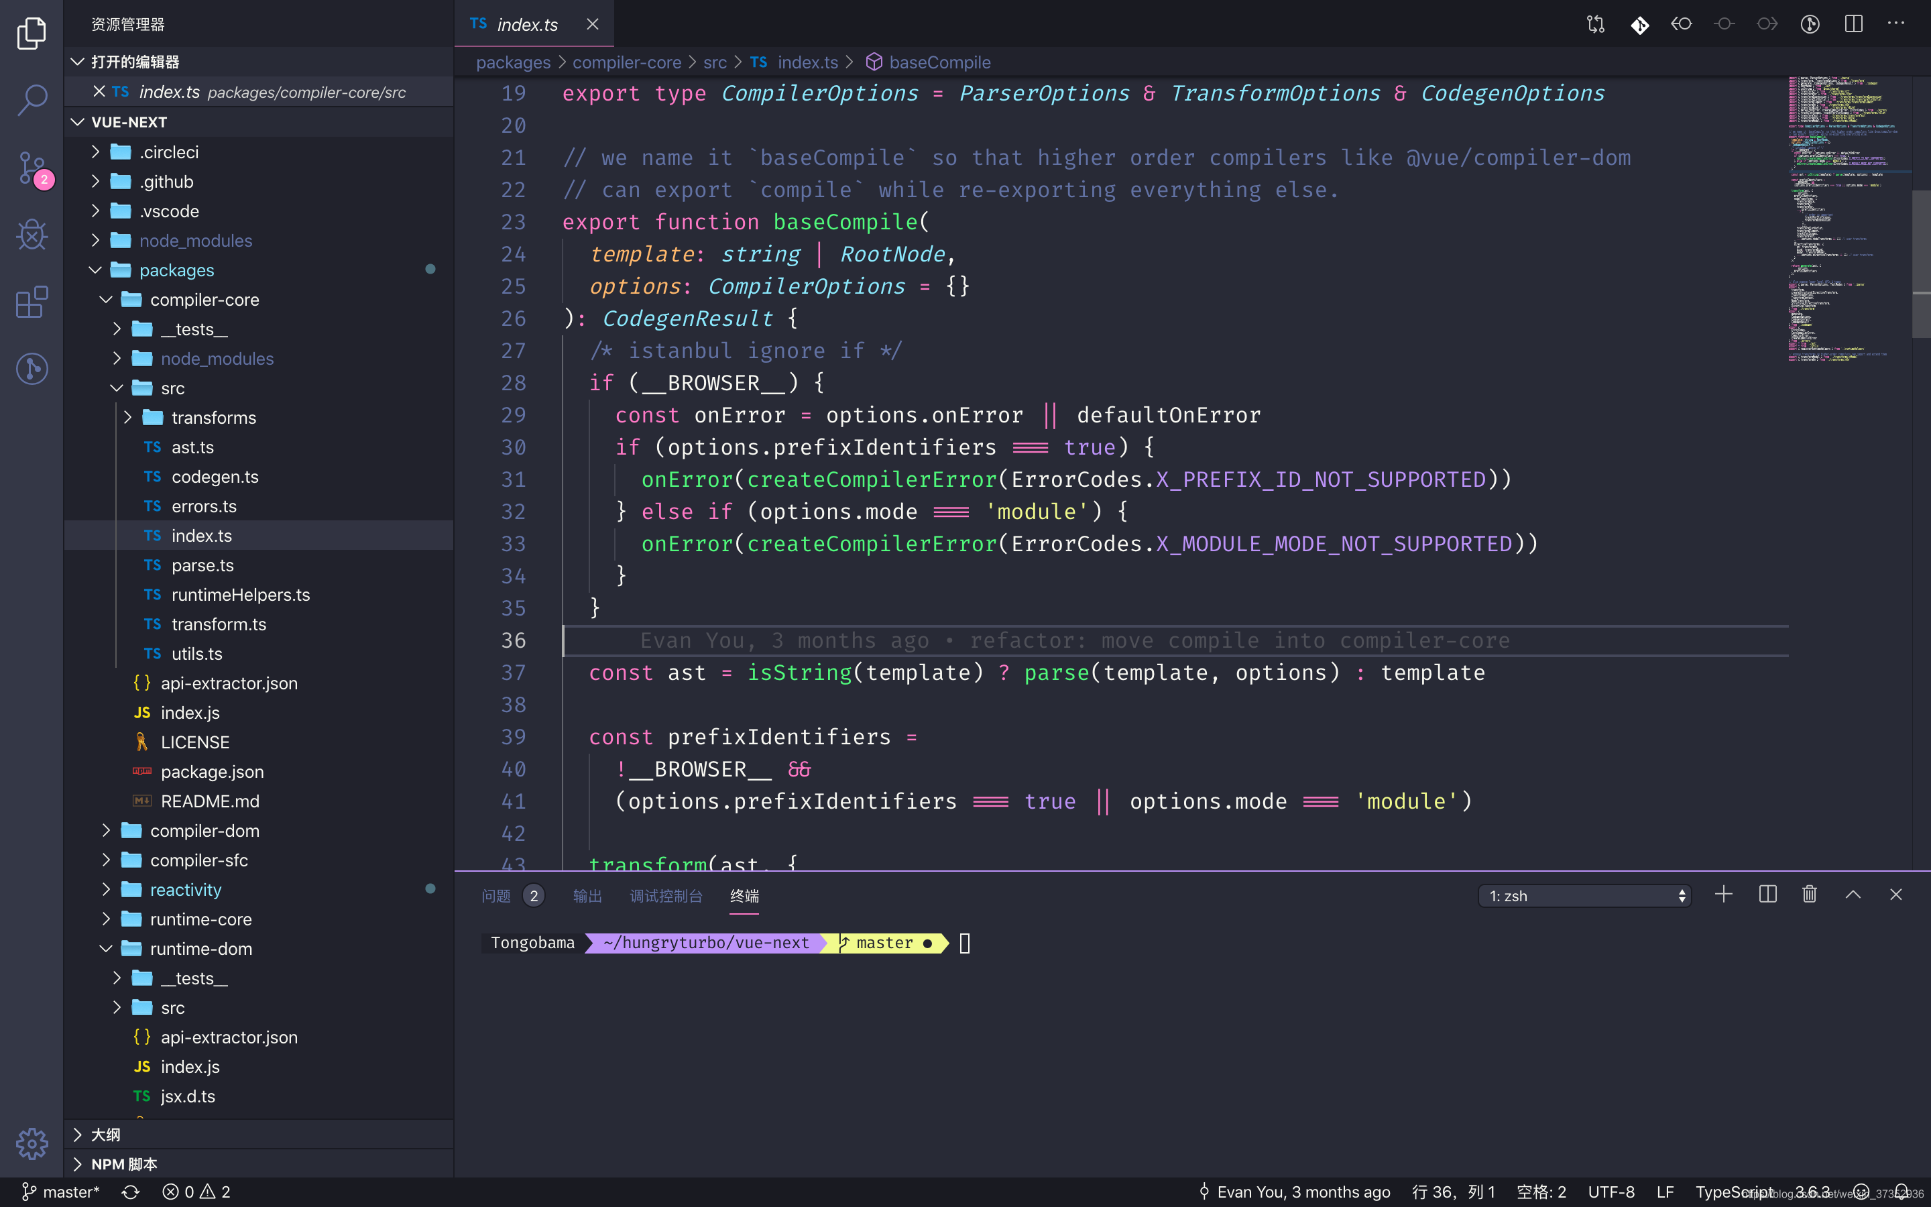Open next revision arrow icon in editor toolbar
The image size is (1931, 1207).
point(1767,24)
